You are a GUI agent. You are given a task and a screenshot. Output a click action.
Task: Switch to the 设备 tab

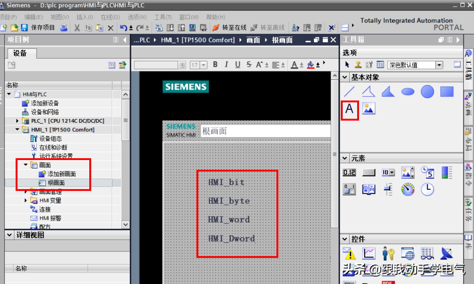point(20,53)
